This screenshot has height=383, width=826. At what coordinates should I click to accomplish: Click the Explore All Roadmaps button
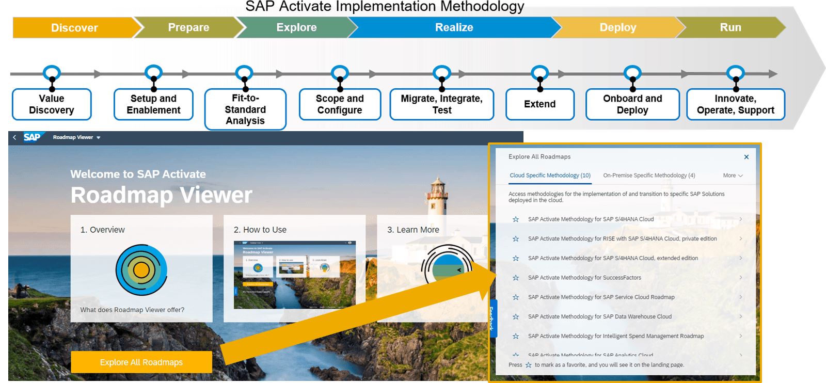click(x=141, y=362)
